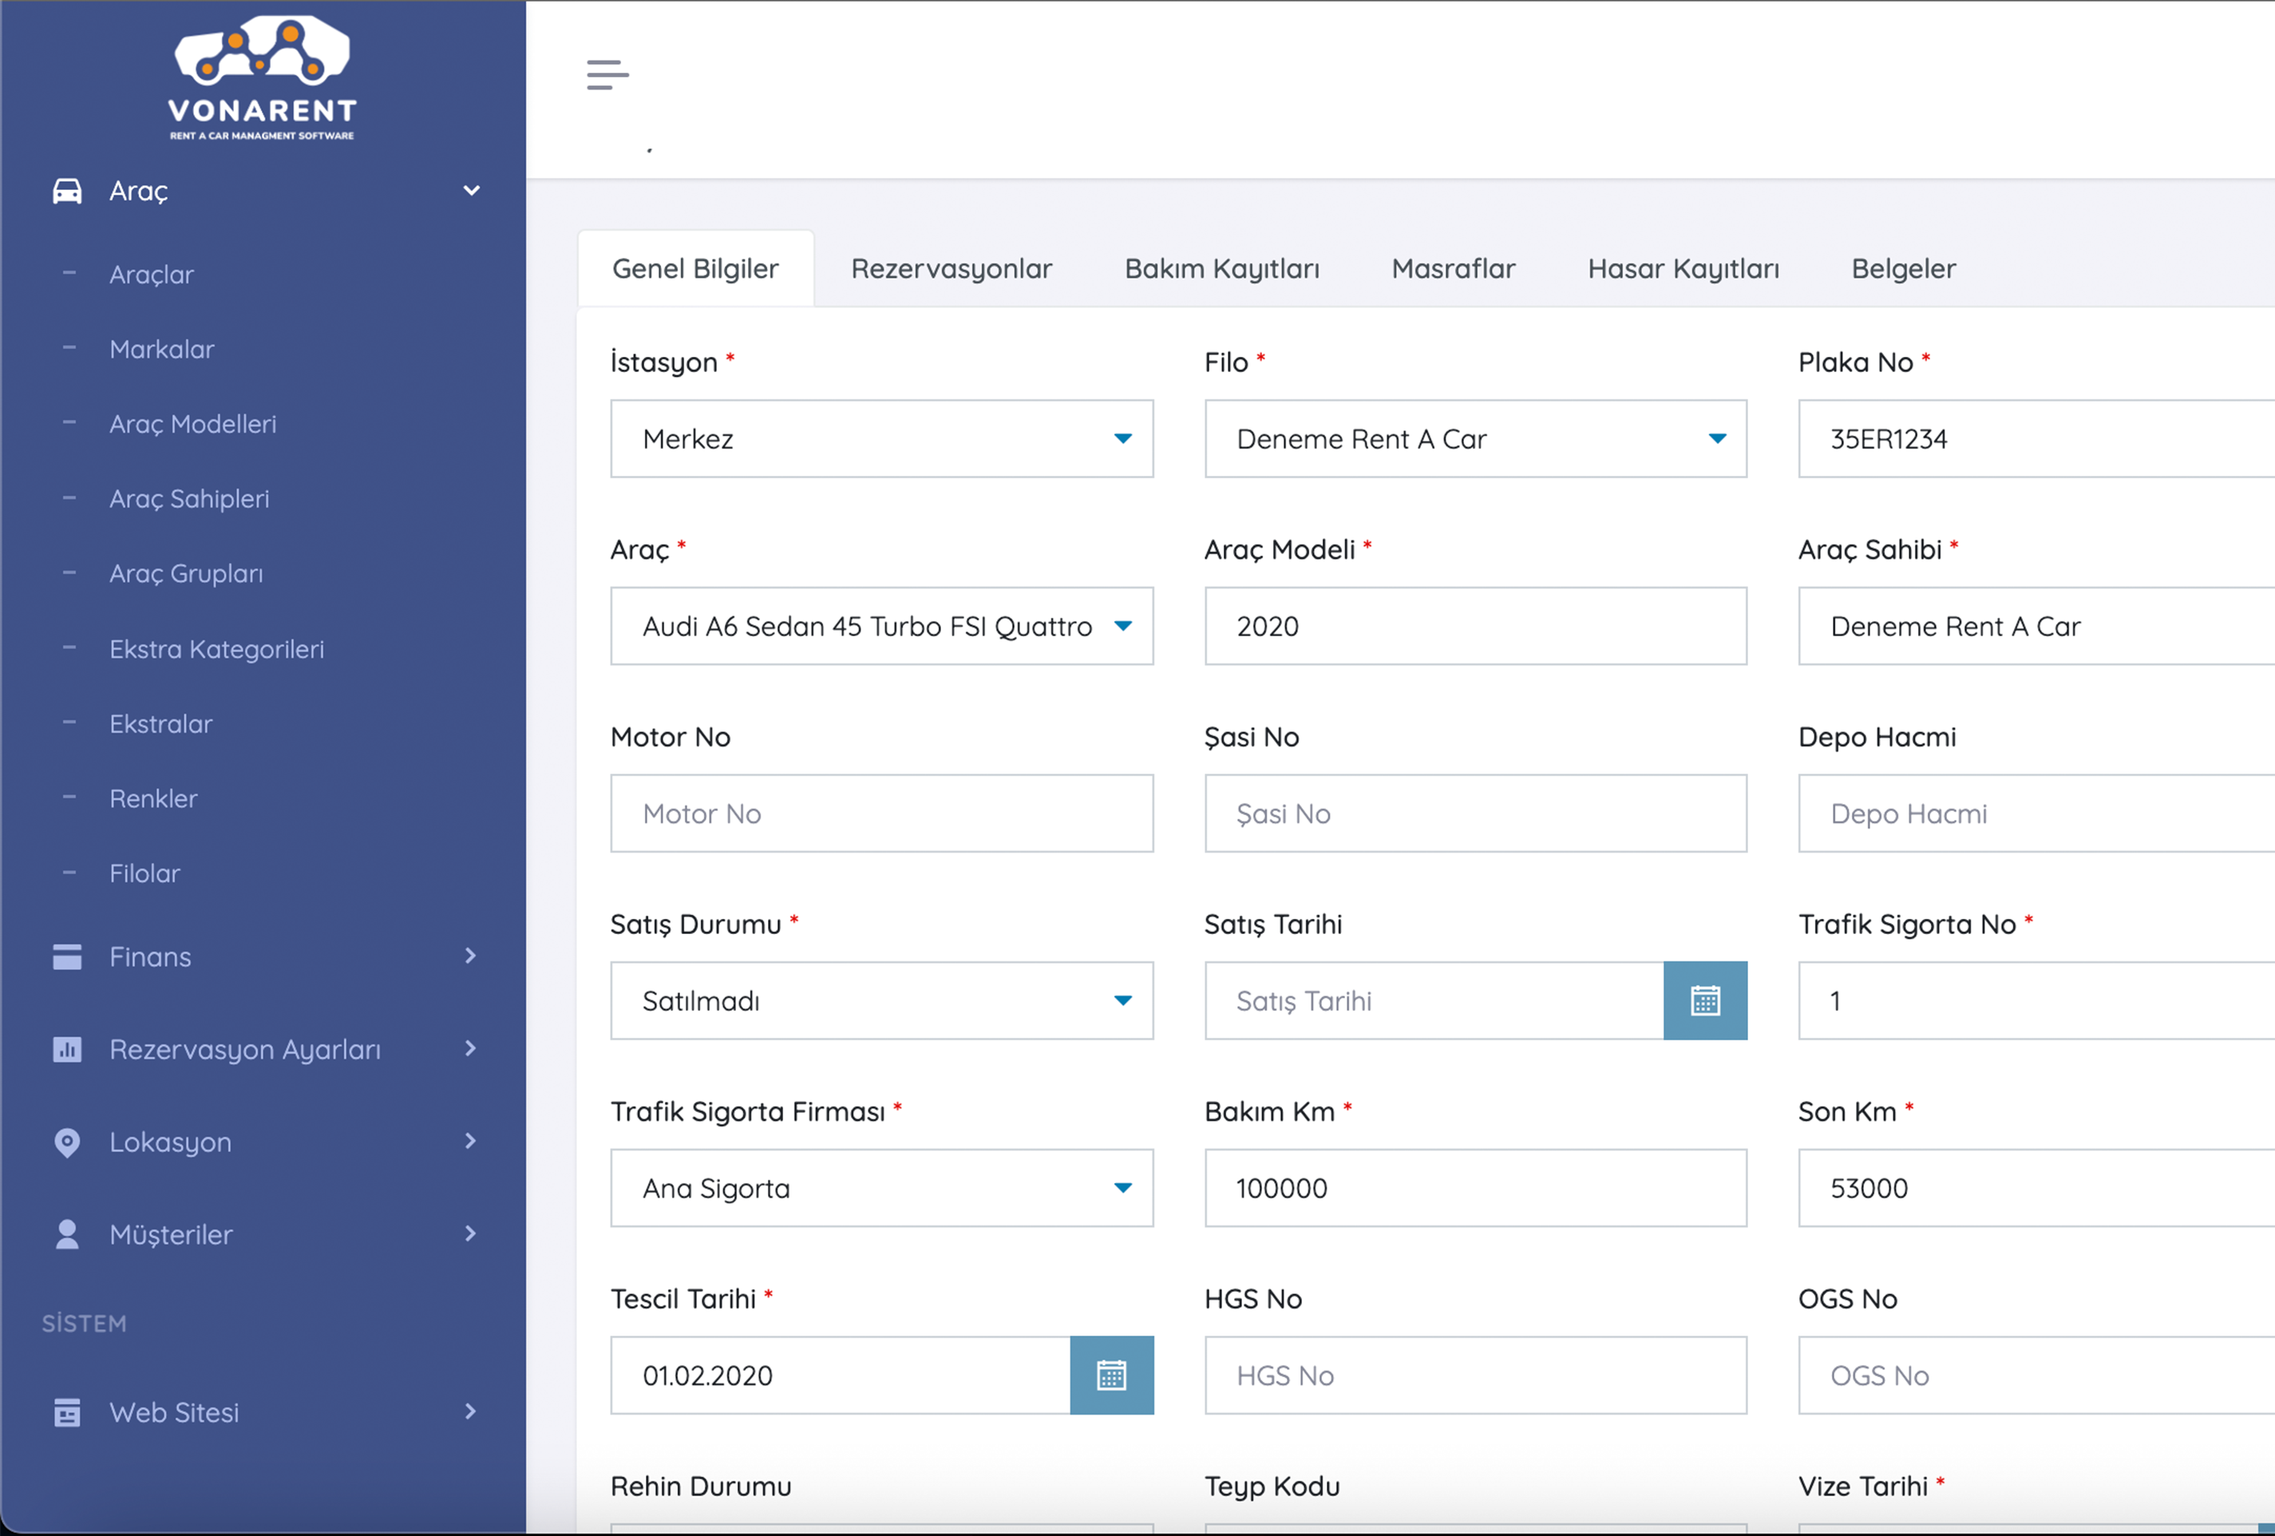Click the hamburger menu toggle icon
This screenshot has width=2275, height=1536.
(x=607, y=74)
